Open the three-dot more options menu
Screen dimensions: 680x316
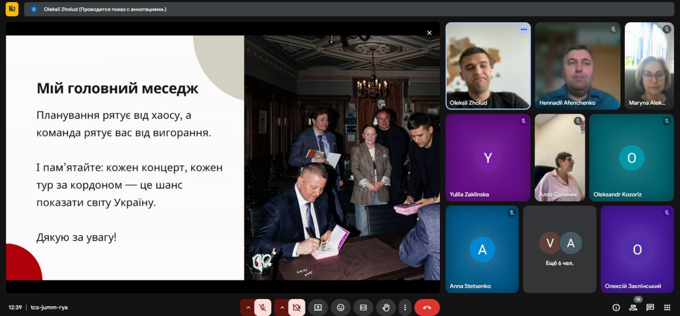(x=405, y=308)
